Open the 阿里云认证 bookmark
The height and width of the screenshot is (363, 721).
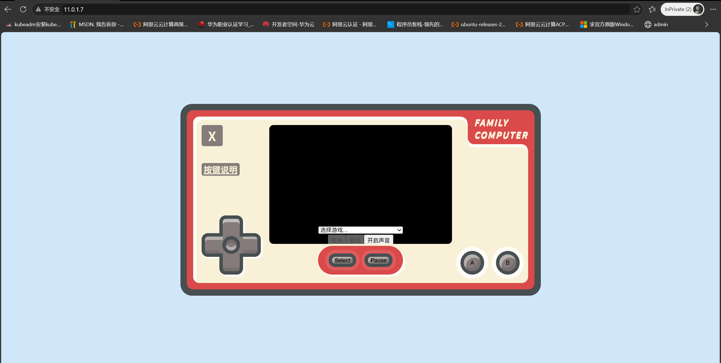tap(350, 25)
